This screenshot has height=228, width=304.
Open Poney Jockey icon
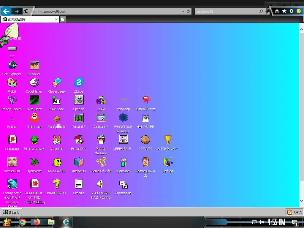click(12, 100)
